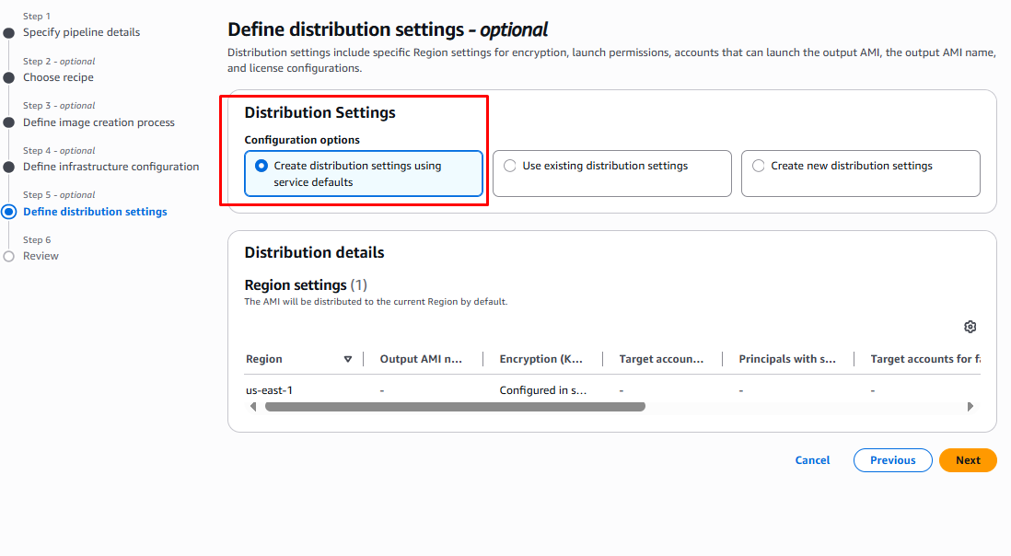Navigate to 'Define infrastructure configuration' step
1011x556 pixels.
[x=110, y=167]
